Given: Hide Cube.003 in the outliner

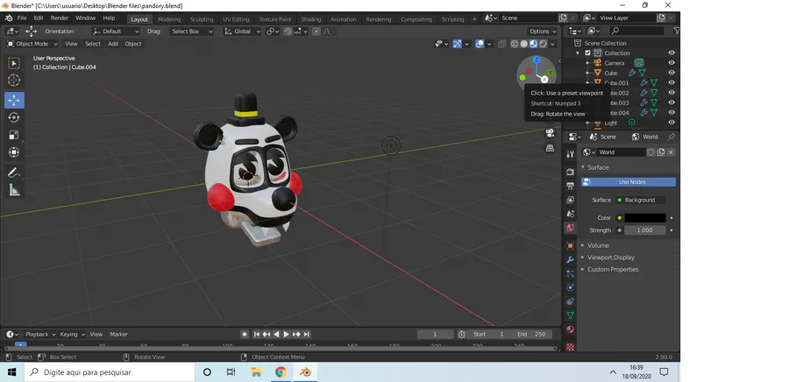Looking at the screenshot, I should [672, 103].
